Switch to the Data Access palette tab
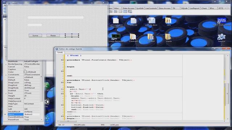The height and width of the screenshot is (130, 232). tap(128, 8)
